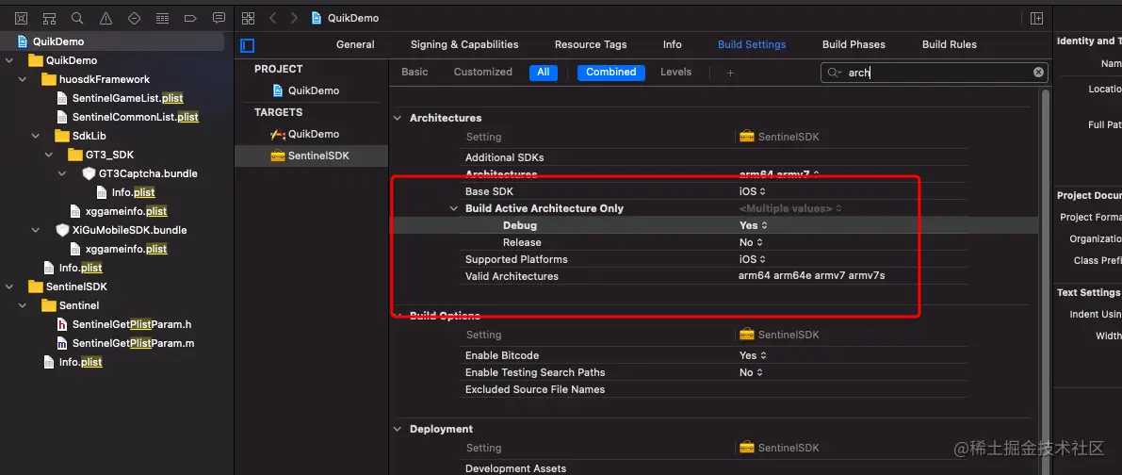Viewport: 1122px width, 475px height.
Task: Add a build setting with plus button
Action: (730, 73)
